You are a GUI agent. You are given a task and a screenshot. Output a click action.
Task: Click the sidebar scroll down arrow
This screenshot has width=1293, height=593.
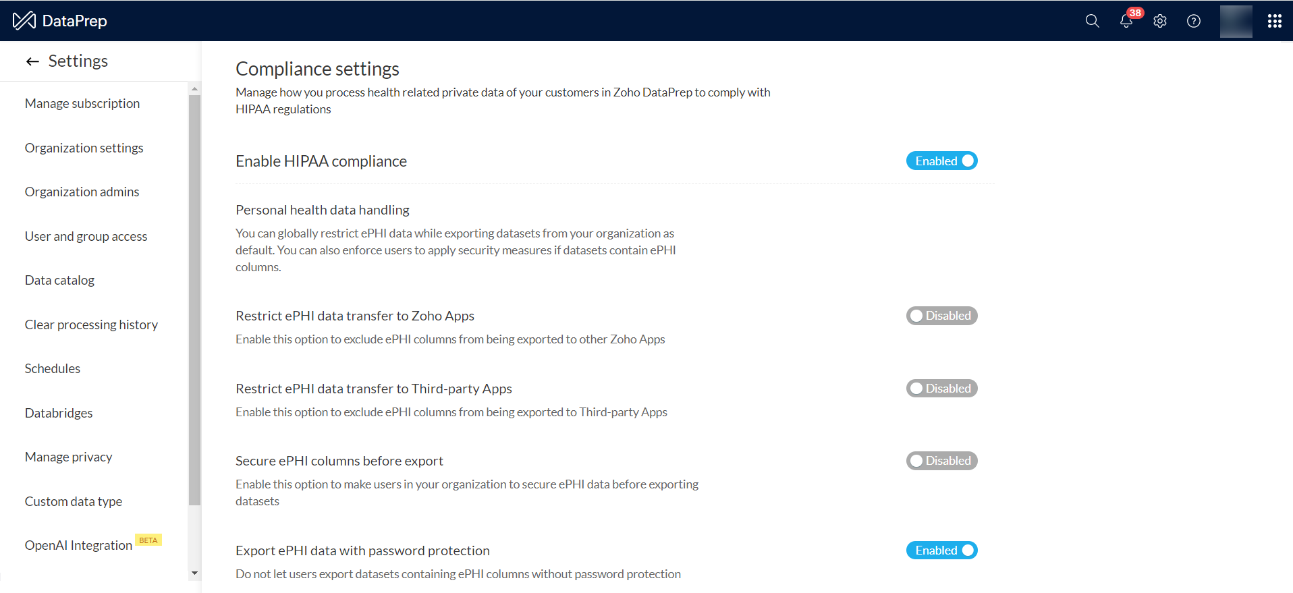click(194, 573)
